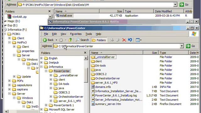Expand the Inetpub folder in tree

pos(41,62)
